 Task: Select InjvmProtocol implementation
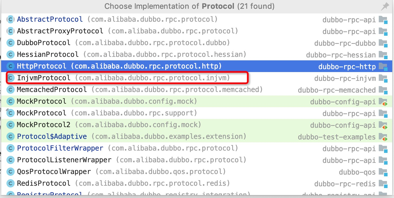coord(44,78)
